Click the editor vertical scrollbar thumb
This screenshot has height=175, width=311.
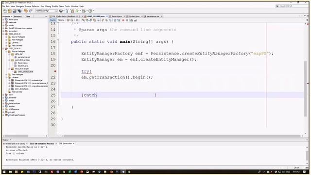[x=306, y=88]
